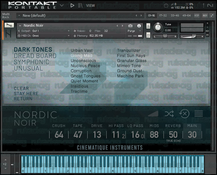Click the CRUSH value 64
Viewport: 217px width, 175px height.
[x=59, y=135]
